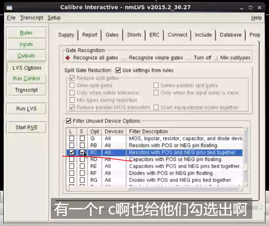Toggle the S checkbox for row RE

pos(82,166)
